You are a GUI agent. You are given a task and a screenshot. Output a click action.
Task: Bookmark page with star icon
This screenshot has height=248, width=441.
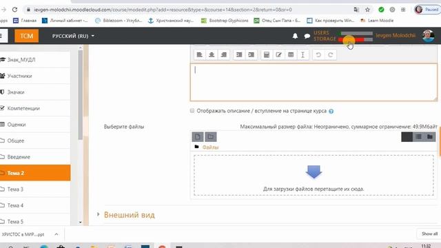click(x=367, y=10)
